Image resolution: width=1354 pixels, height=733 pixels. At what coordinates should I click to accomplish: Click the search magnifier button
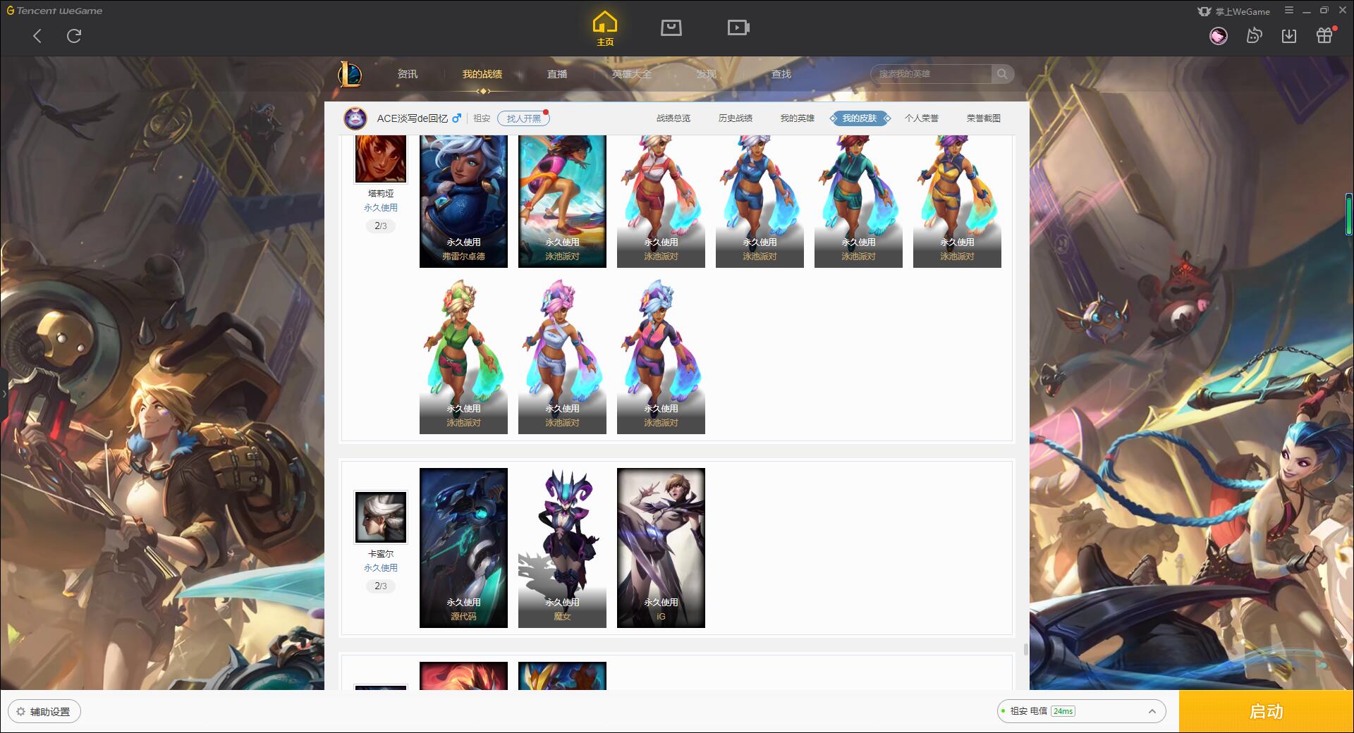click(x=1002, y=74)
